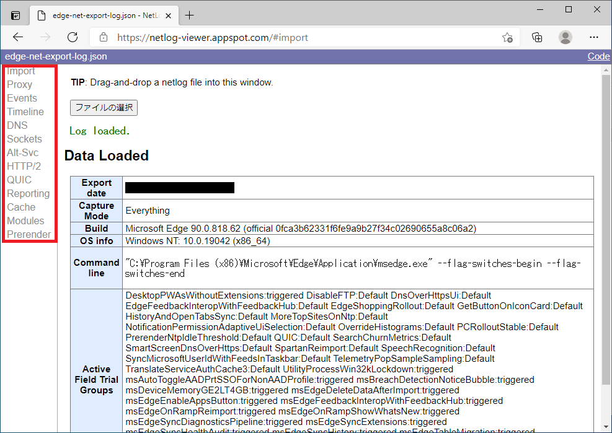Follow the Code link

(598, 56)
